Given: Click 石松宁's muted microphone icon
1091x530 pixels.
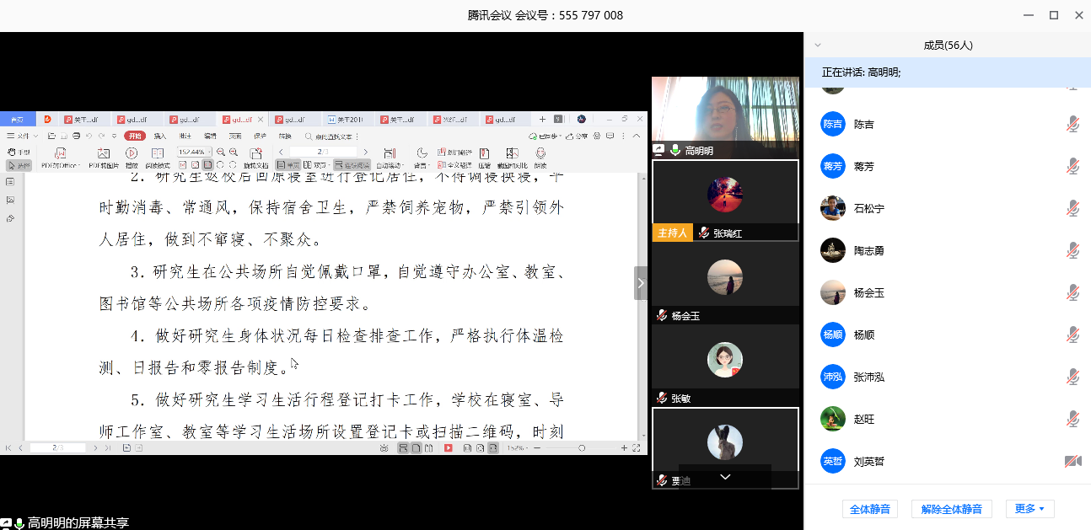Looking at the screenshot, I should [x=1072, y=208].
